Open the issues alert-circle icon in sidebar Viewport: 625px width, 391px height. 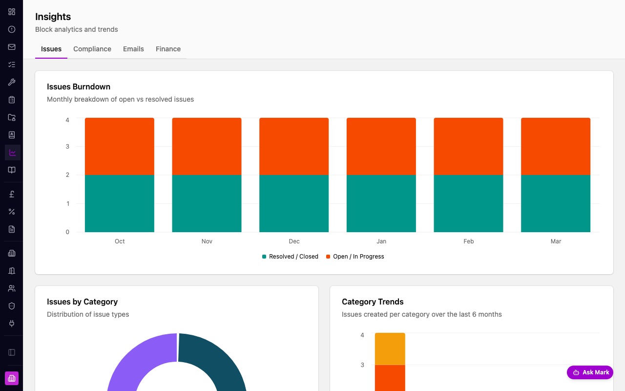click(x=12, y=29)
